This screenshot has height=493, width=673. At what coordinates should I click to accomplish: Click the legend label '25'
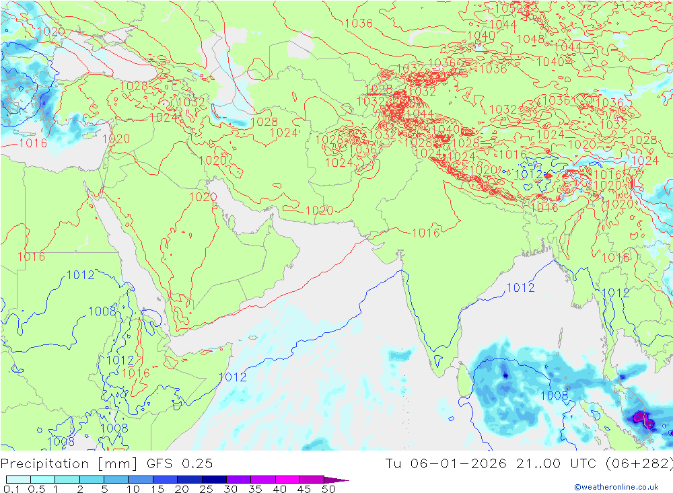click(206, 489)
